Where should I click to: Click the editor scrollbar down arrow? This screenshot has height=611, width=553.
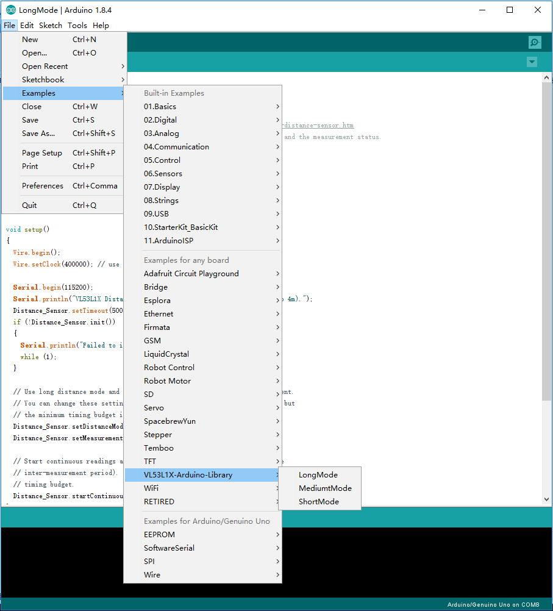pyautogui.click(x=546, y=499)
